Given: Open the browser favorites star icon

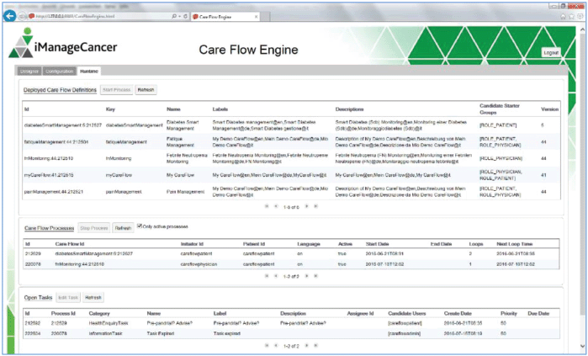Looking at the screenshot, I should 571,17.
